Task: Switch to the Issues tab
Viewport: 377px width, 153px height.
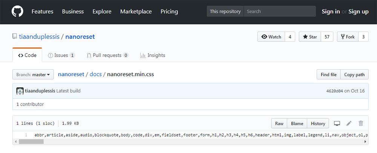Action: point(61,55)
